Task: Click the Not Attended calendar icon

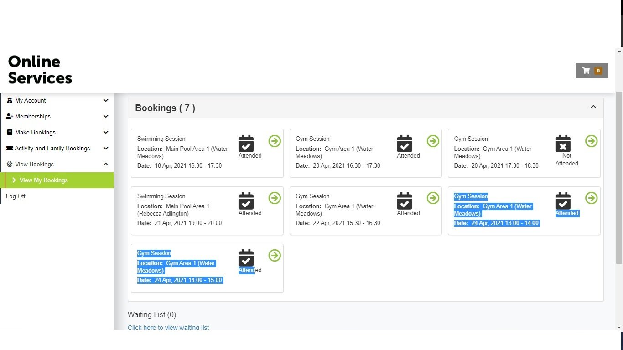Action: [x=563, y=144]
